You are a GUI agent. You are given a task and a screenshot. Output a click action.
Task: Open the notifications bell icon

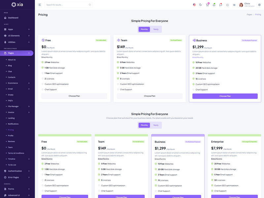(214, 5)
